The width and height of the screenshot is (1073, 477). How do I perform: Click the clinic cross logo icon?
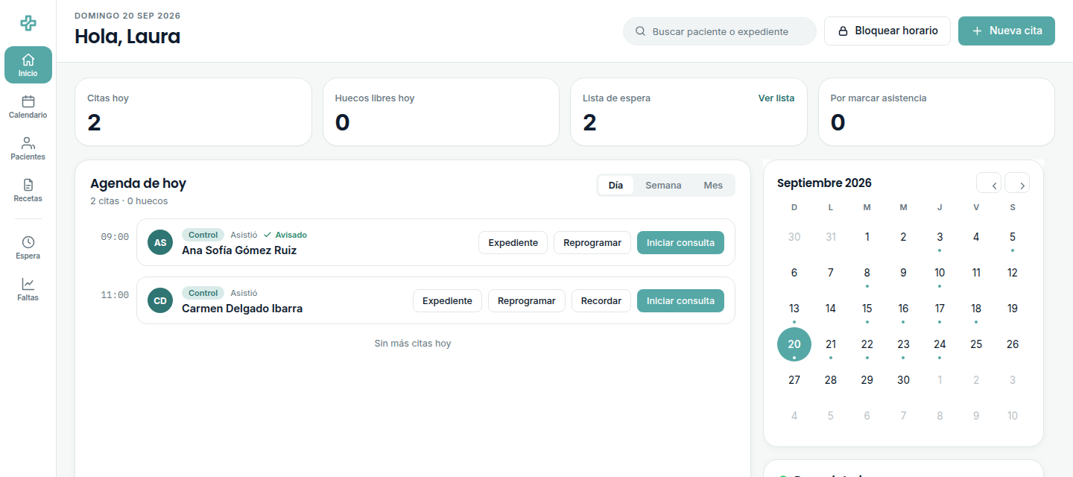pyautogui.click(x=28, y=23)
